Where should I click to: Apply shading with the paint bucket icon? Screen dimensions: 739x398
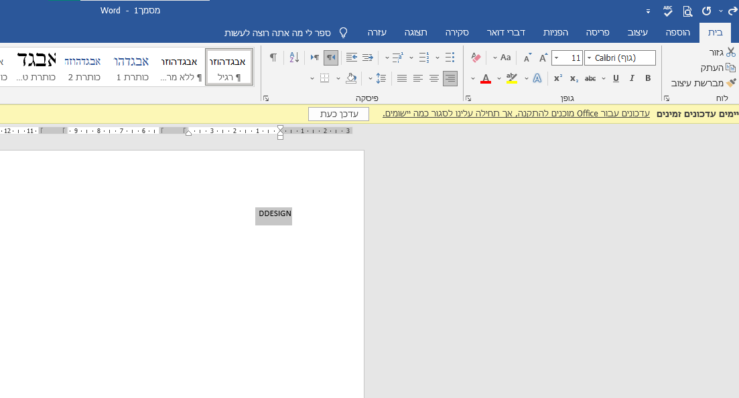tap(351, 78)
